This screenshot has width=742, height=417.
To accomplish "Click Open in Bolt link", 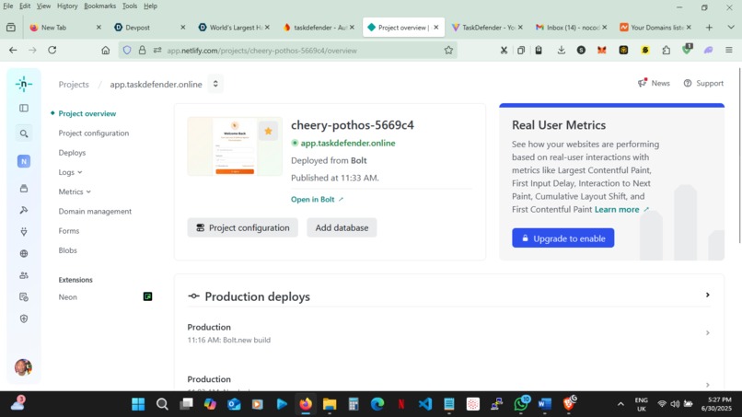I will (x=317, y=199).
